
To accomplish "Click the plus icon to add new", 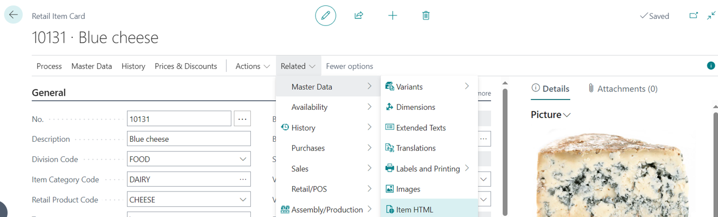I will (392, 16).
